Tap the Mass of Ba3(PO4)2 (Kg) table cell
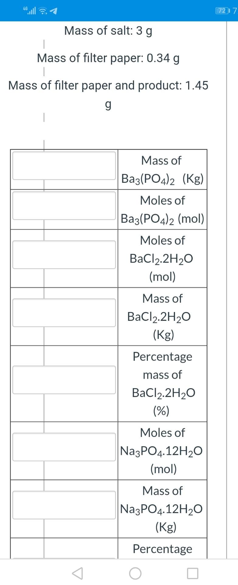The width and height of the screenshot is (238, 585). [x=162, y=170]
